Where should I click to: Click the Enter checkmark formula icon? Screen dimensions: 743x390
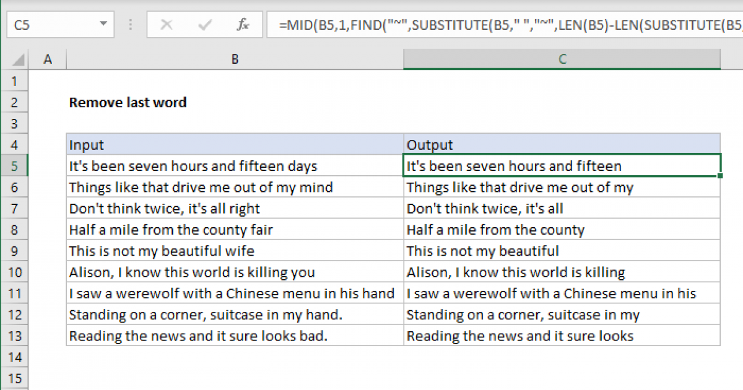[x=204, y=25]
